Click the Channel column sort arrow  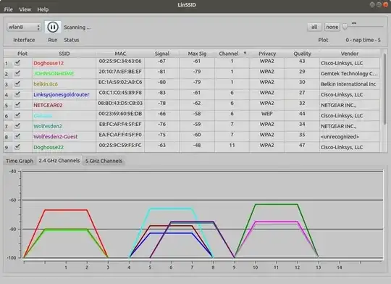[245, 53]
